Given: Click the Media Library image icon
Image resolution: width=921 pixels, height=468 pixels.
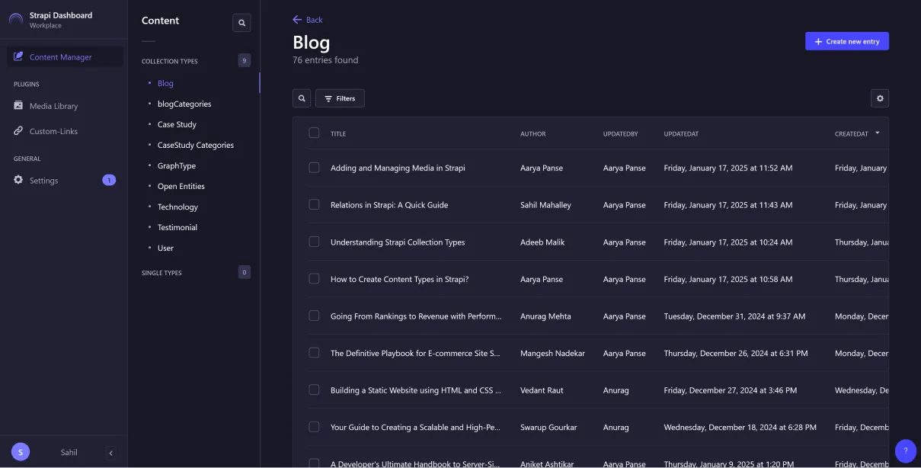Looking at the screenshot, I should click(x=18, y=106).
